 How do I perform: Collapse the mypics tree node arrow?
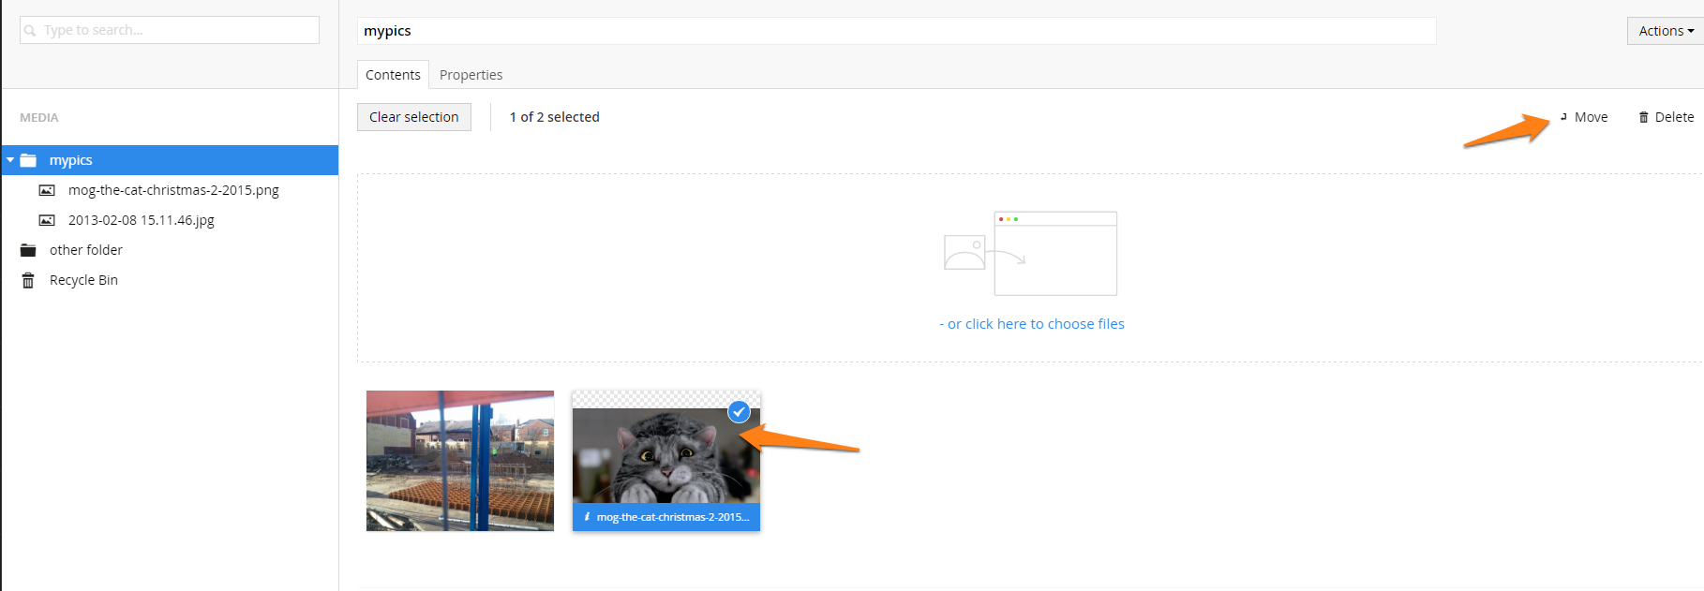(10, 160)
